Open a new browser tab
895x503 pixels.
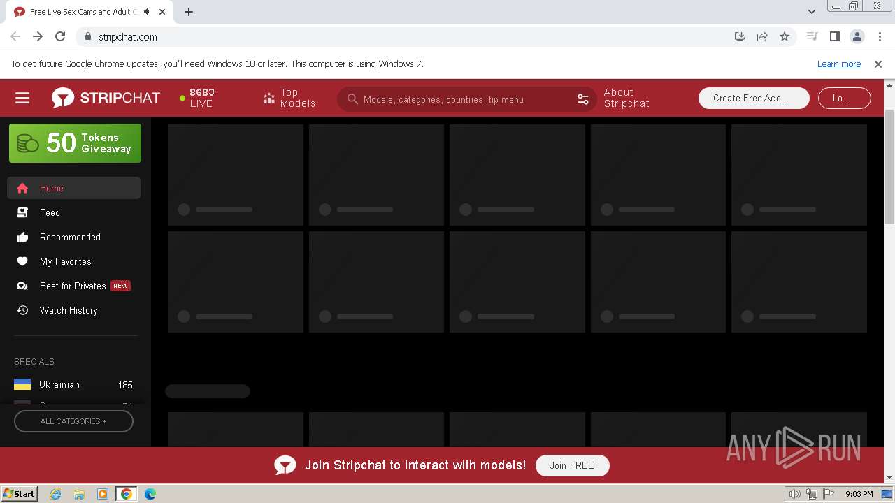pyautogui.click(x=189, y=12)
